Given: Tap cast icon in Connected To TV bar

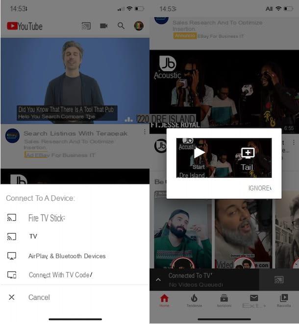Looking at the screenshot, I should [279, 280].
